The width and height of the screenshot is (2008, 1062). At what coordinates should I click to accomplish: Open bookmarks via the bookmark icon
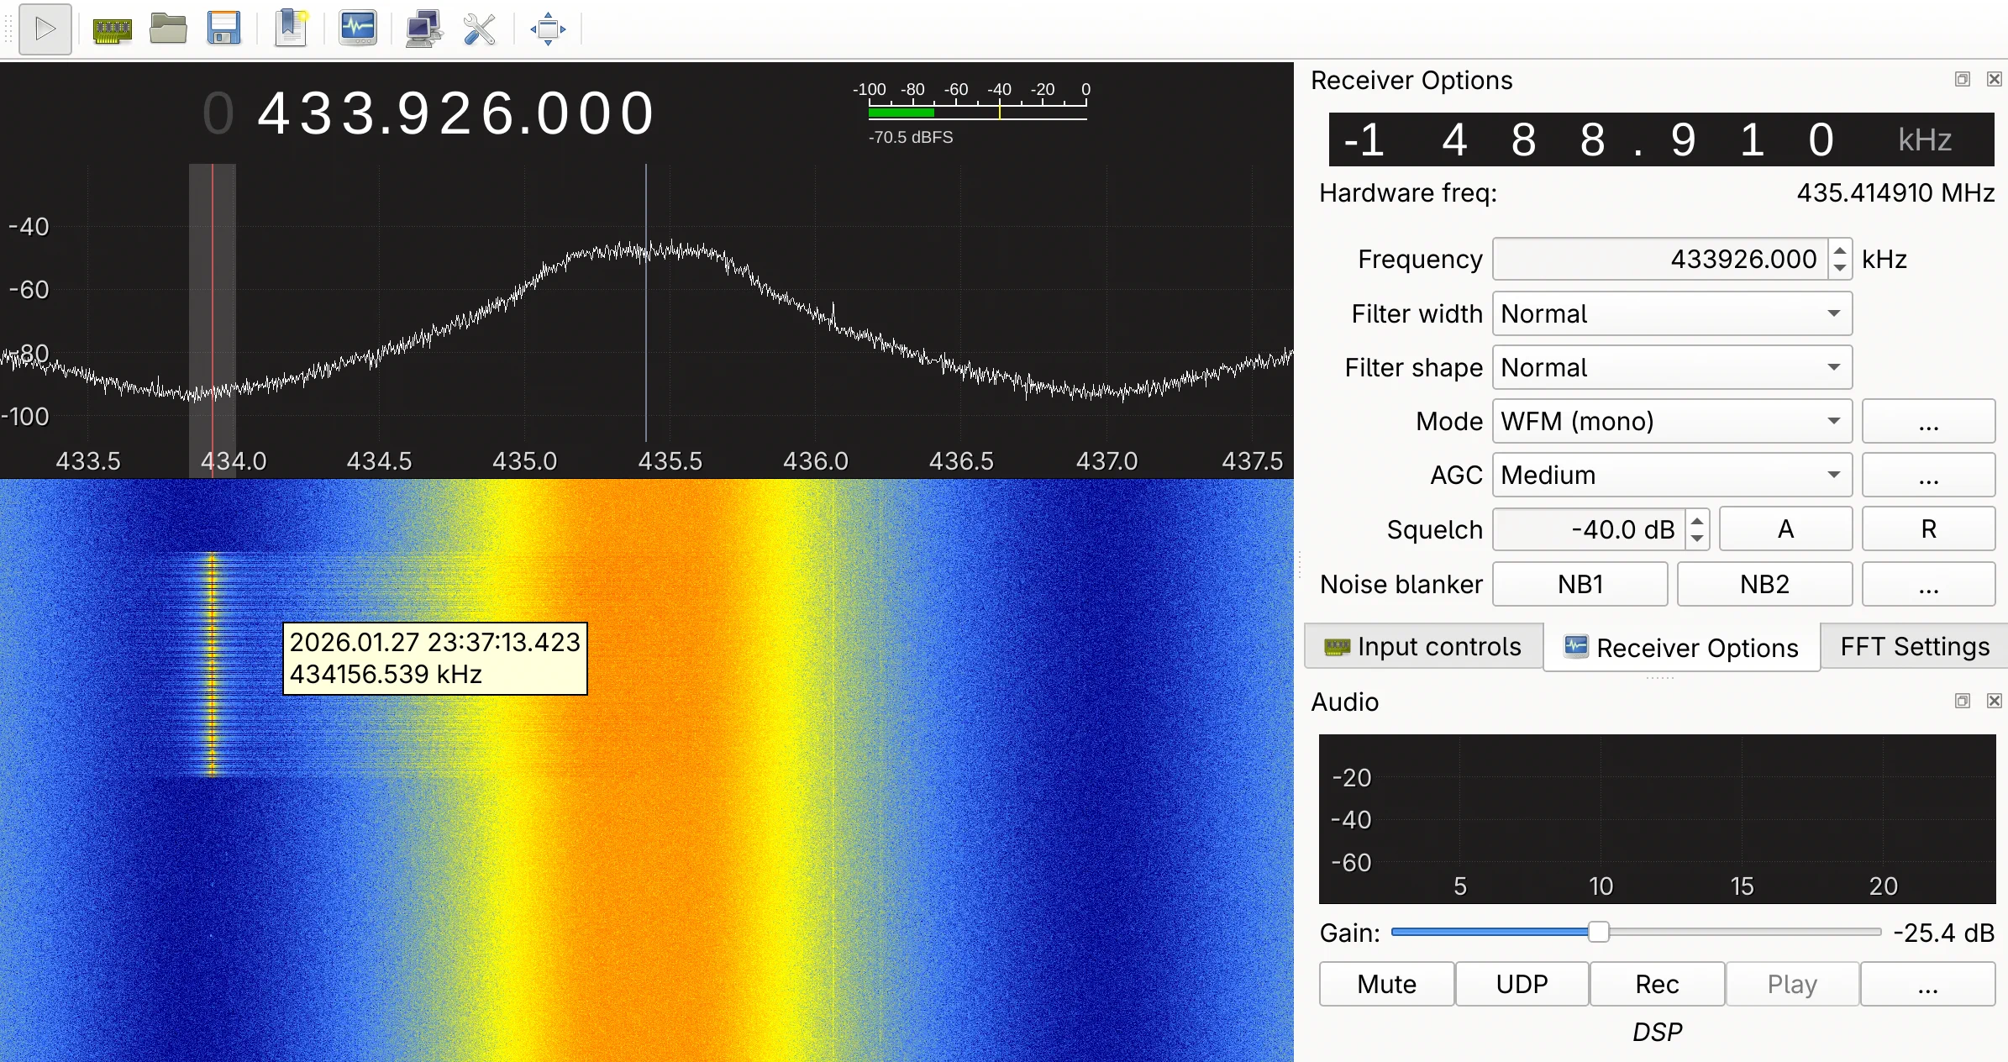[290, 29]
